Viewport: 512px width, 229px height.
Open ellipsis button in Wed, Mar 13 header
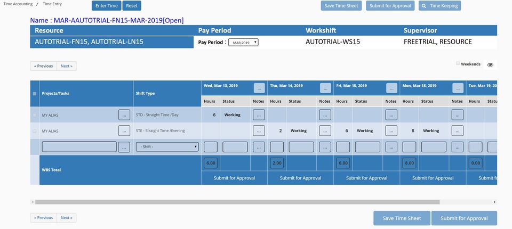point(259,88)
